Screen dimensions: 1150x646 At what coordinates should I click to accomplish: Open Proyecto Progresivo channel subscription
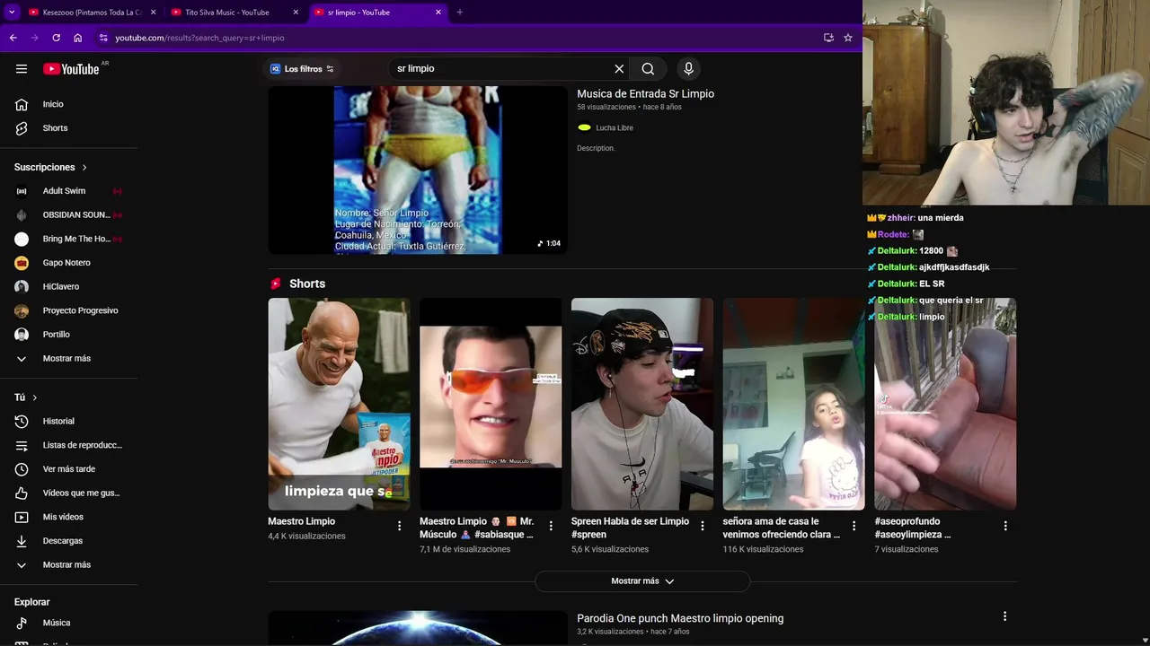click(68, 310)
